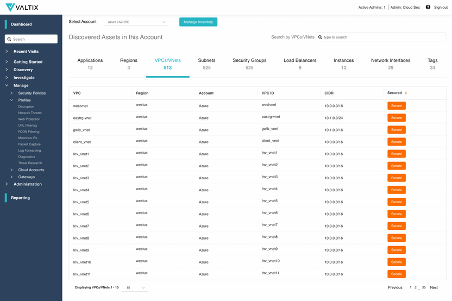Image resolution: width=452 pixels, height=301 pixels.
Task: Click Inv_vnet10 in VPC column
Action: (x=82, y=262)
